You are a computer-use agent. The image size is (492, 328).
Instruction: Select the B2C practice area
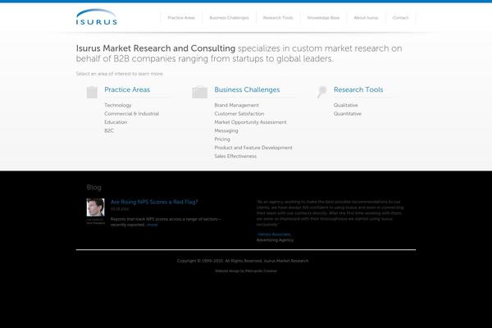click(x=109, y=130)
